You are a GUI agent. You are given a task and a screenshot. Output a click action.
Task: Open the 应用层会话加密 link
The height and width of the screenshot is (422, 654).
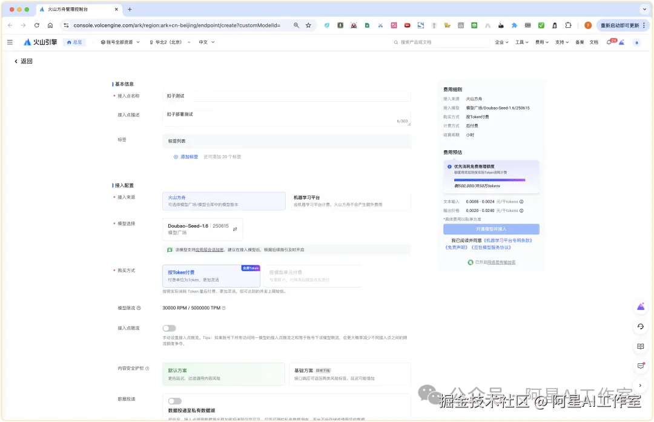tap(210, 250)
